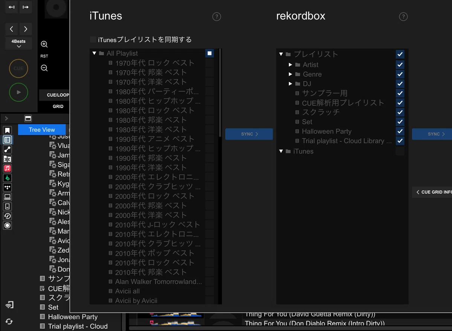
Task: Switch to the GRID tab
Action: [x=58, y=106]
